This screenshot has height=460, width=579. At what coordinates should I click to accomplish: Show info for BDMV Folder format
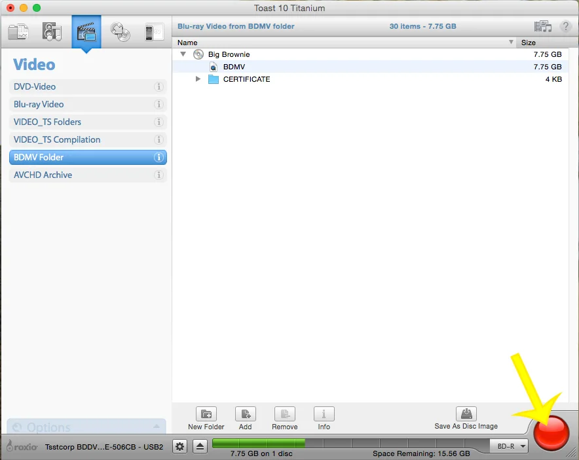pos(159,158)
